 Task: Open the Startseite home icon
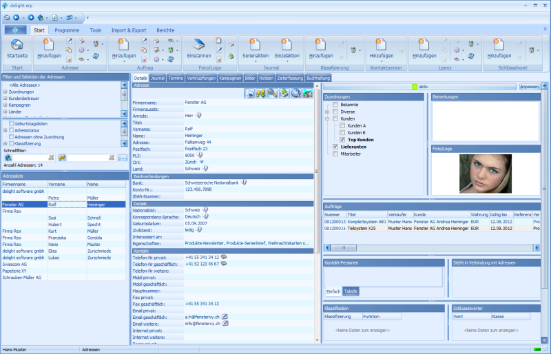17,45
